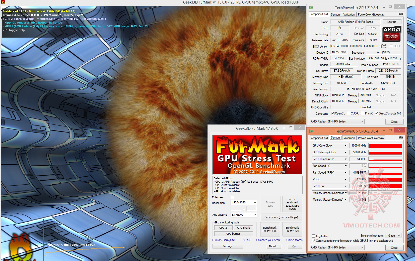Open the Fan Speed (RPM) sensor dropdown

coord(345,173)
